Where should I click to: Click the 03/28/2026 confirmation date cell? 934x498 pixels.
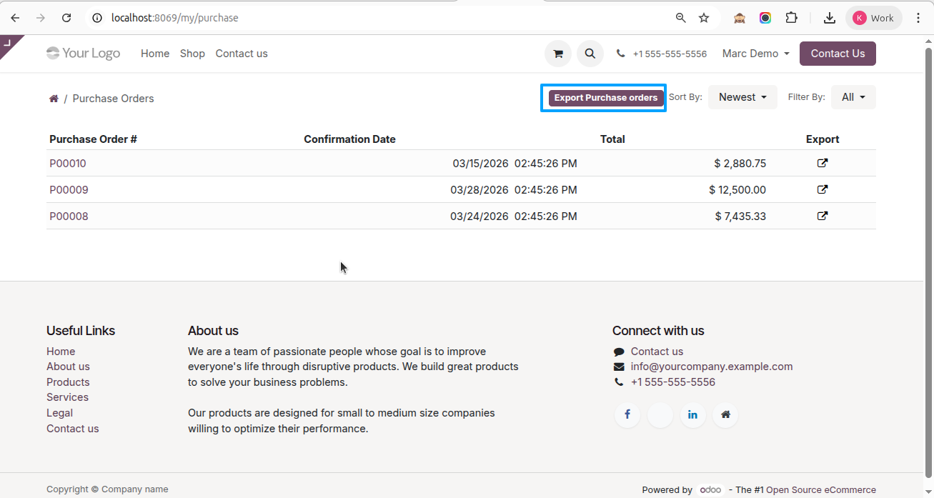(x=514, y=190)
